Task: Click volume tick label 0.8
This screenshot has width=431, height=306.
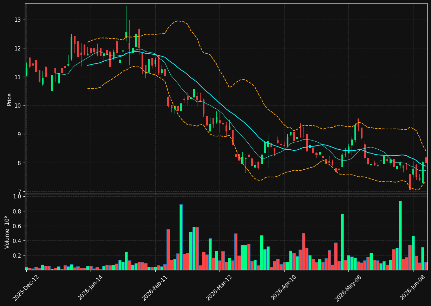Action: click(17, 211)
